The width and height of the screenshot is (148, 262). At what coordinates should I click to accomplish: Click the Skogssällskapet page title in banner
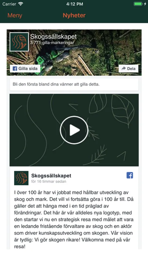pos(53,37)
